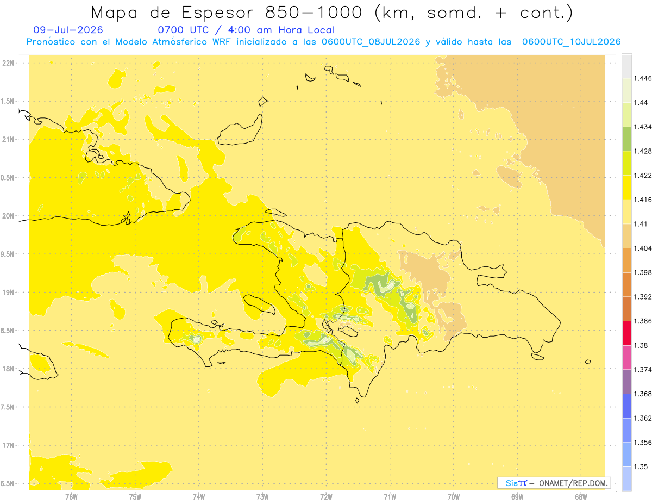Select the date label 09-Jul-2026
652x504 pixels.
pos(68,30)
